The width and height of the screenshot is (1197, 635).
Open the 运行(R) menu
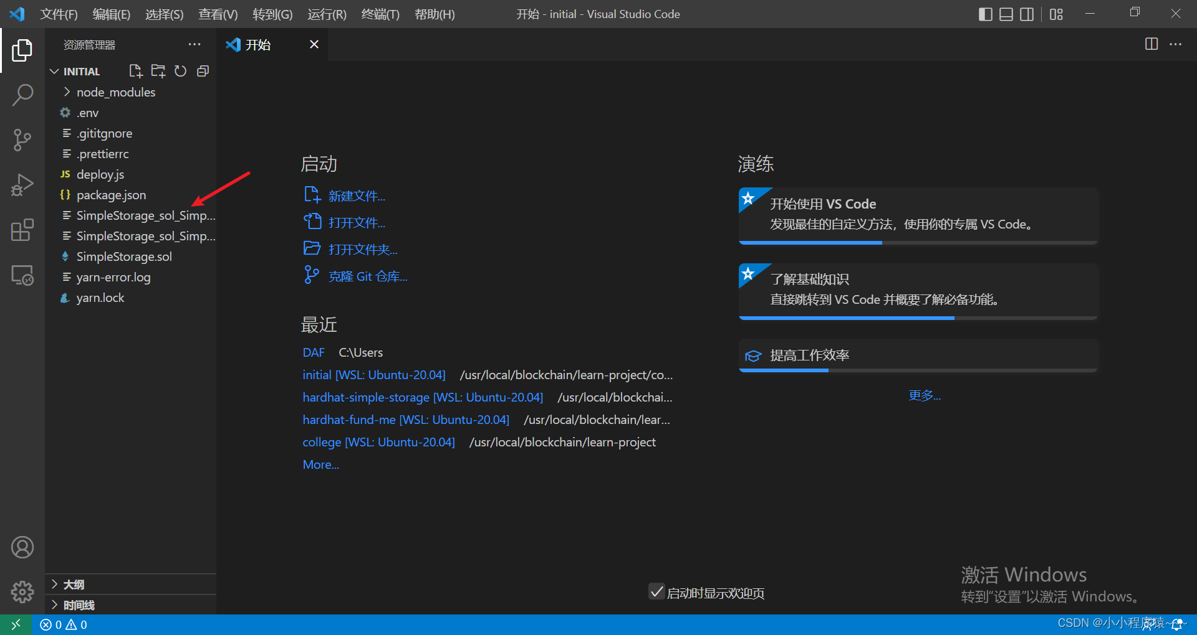coord(327,14)
